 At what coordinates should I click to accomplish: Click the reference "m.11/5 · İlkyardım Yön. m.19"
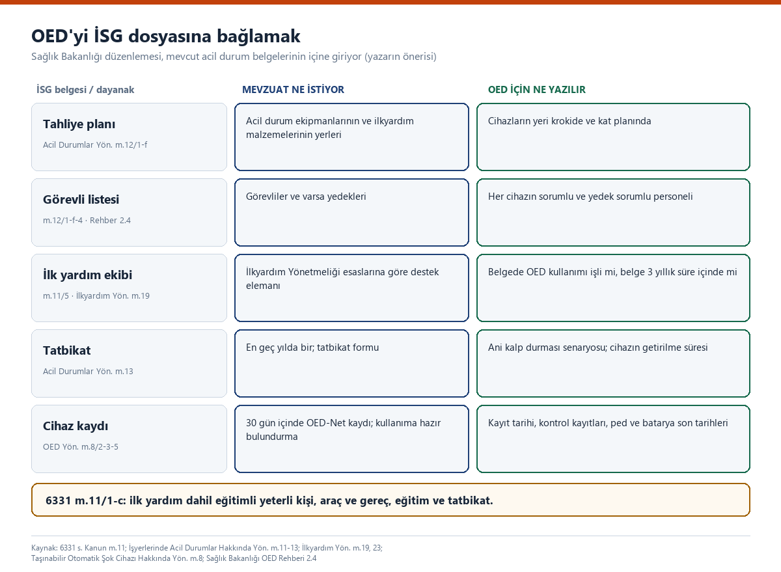coord(96,295)
